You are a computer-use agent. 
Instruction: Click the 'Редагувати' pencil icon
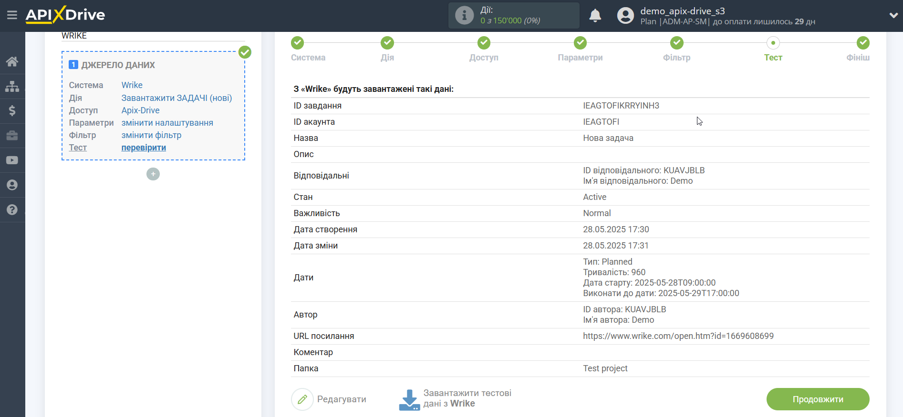[302, 399]
